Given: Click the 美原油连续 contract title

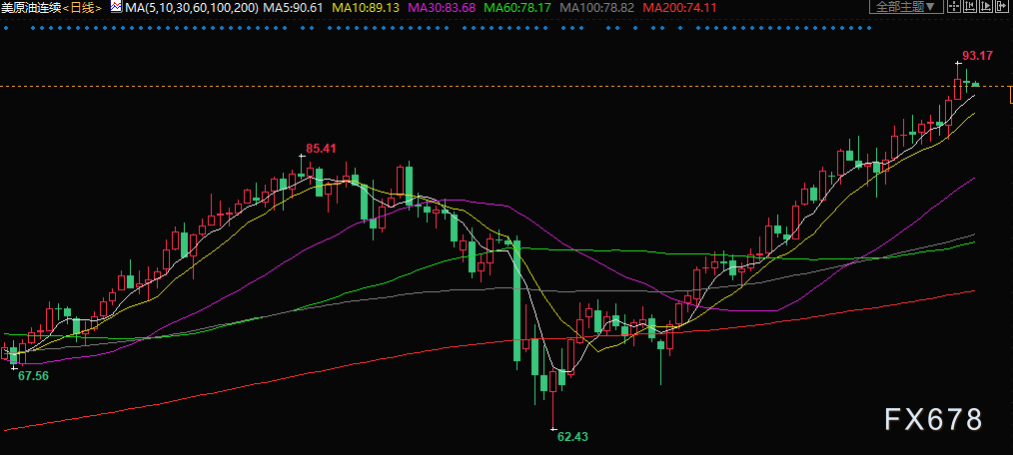Looking at the screenshot, I should 31,8.
